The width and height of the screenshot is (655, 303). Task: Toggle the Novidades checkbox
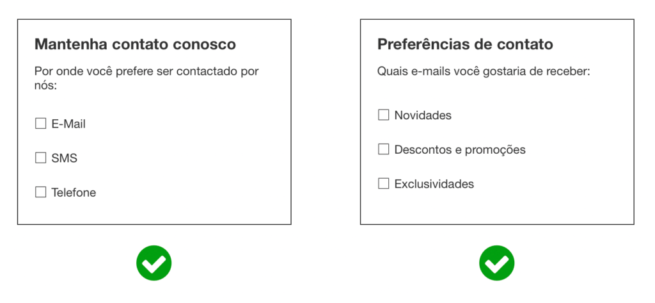point(384,115)
